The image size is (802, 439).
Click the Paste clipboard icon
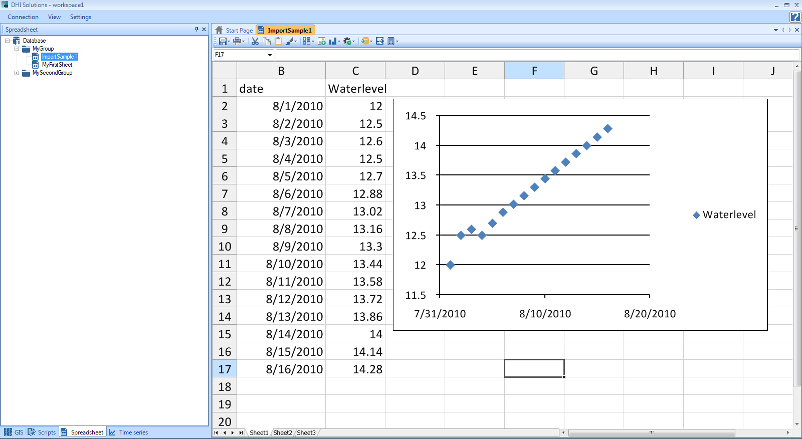click(x=278, y=41)
